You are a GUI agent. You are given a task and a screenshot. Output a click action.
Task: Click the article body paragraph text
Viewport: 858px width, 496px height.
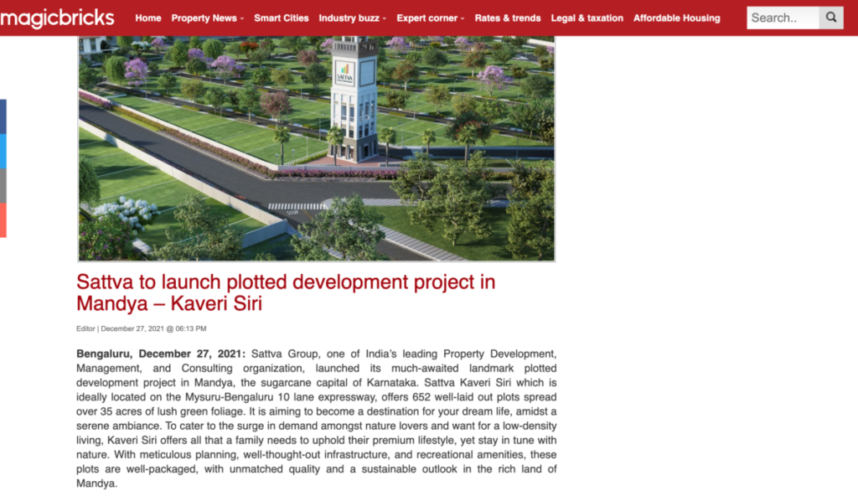tap(317, 419)
